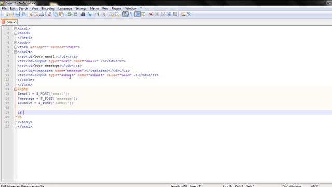The image size is (332, 187).
Task: Open the Macro menu
Action: click(94, 8)
